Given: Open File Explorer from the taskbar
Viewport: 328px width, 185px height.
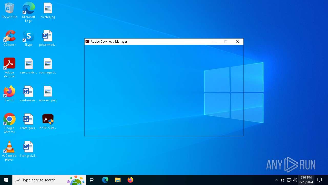Looking at the screenshot, I should point(118,180).
